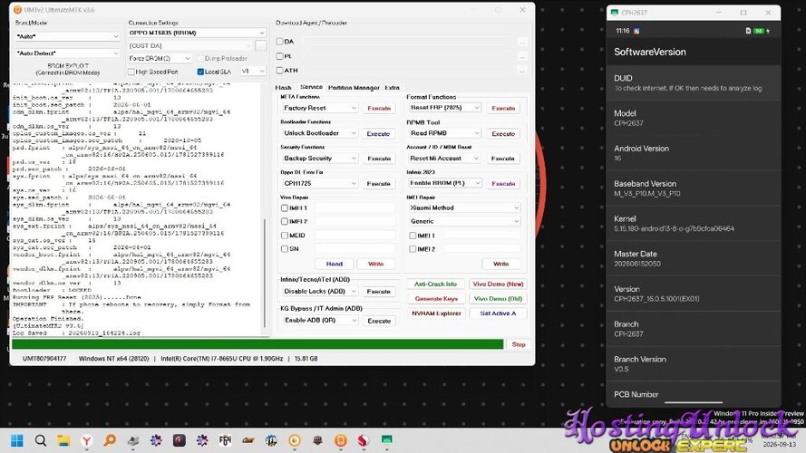Click the NVRAM Explorer button
806x453 pixels.
click(x=435, y=313)
